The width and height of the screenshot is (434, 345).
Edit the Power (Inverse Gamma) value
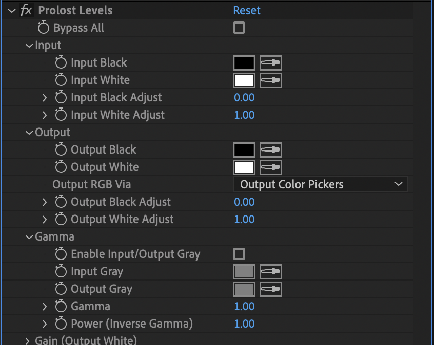(244, 324)
